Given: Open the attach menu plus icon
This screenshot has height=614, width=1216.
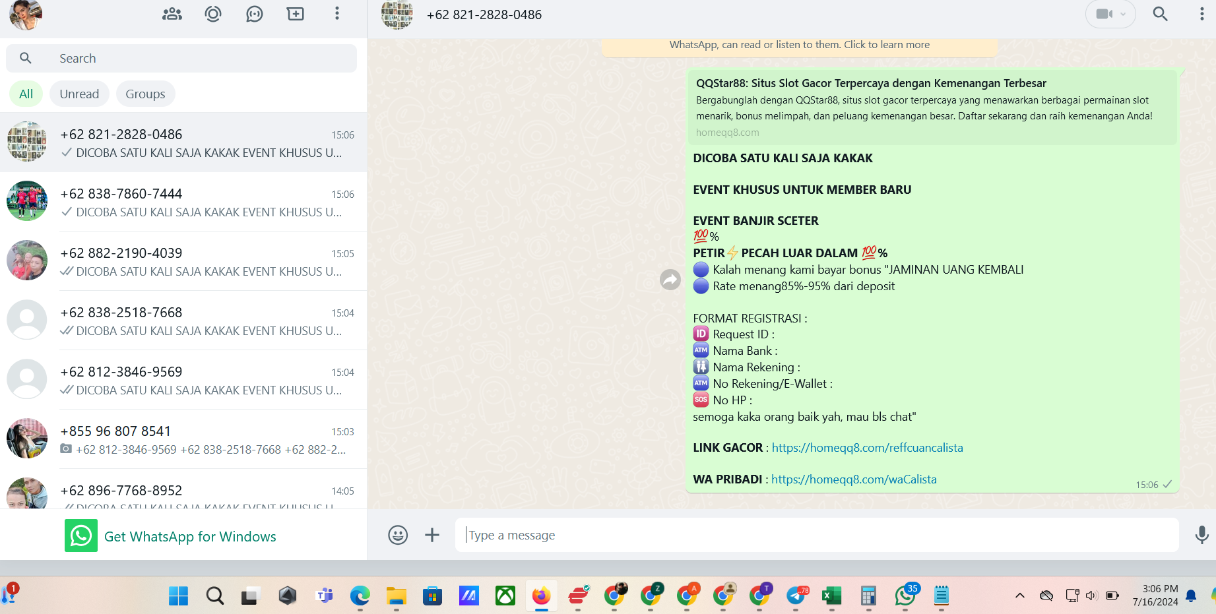Looking at the screenshot, I should (432, 535).
